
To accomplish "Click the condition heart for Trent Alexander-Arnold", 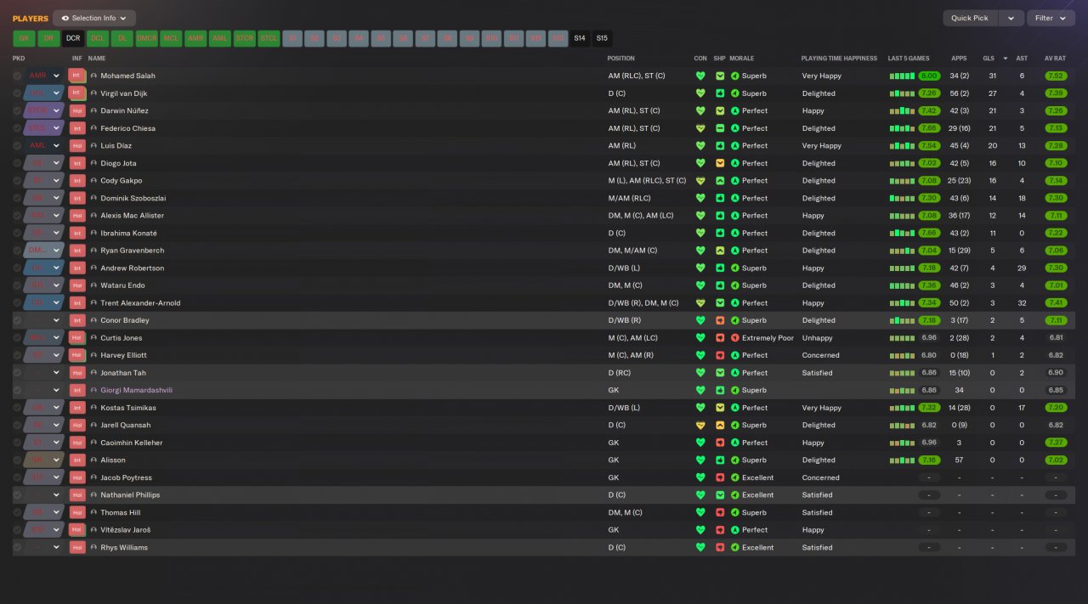I will point(700,302).
